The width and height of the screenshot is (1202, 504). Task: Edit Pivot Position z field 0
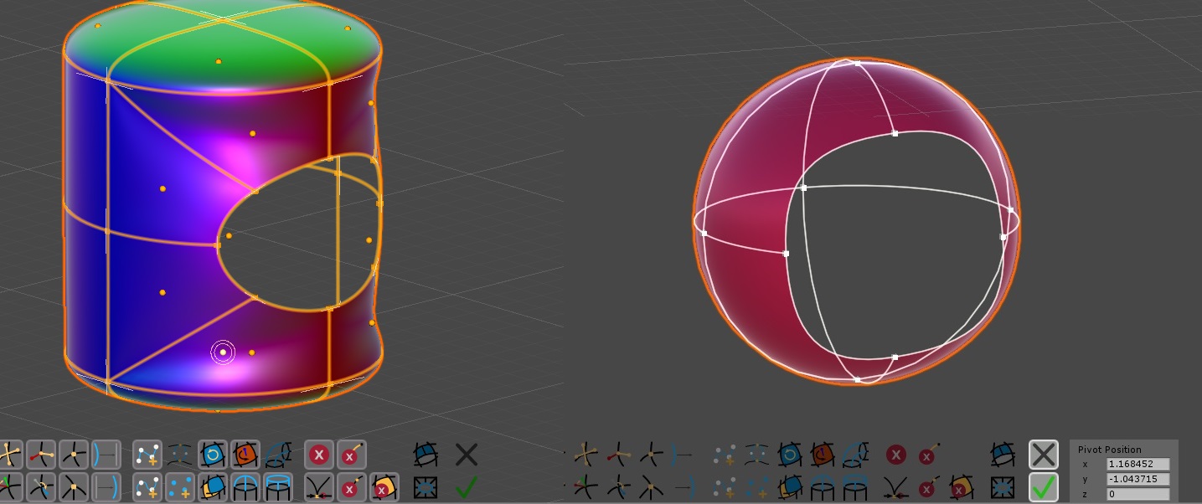(x=1138, y=494)
